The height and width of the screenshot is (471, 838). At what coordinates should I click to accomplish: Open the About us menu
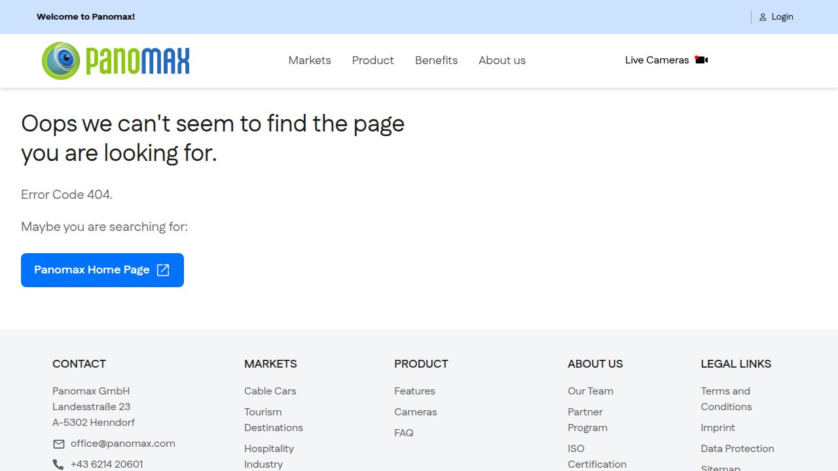click(x=502, y=60)
